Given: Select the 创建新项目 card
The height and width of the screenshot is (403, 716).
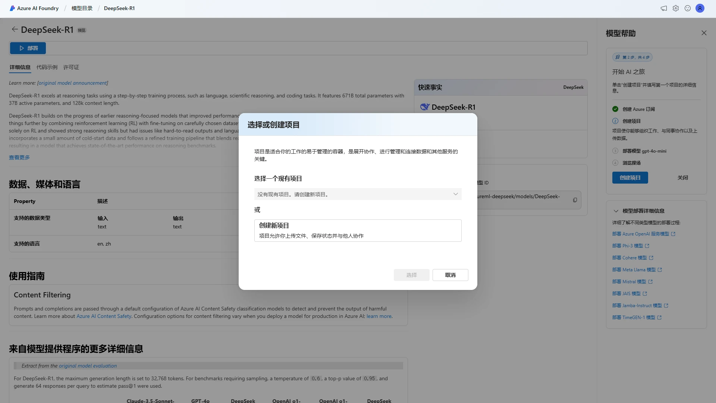Looking at the screenshot, I should click(358, 230).
